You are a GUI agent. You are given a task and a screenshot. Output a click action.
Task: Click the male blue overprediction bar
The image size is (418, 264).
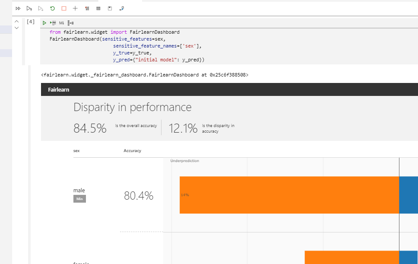[408, 195]
